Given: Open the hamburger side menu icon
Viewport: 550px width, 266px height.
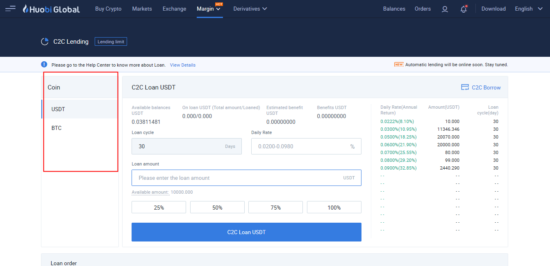Looking at the screenshot, I should [10, 9].
